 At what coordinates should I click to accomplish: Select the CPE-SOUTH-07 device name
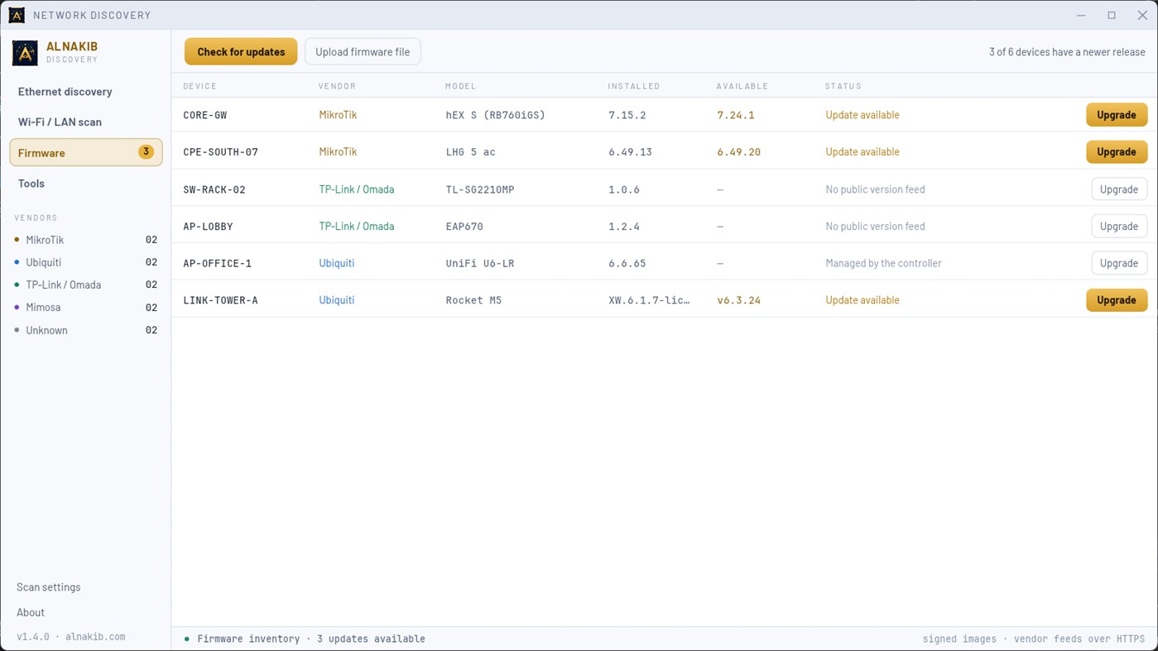221,152
